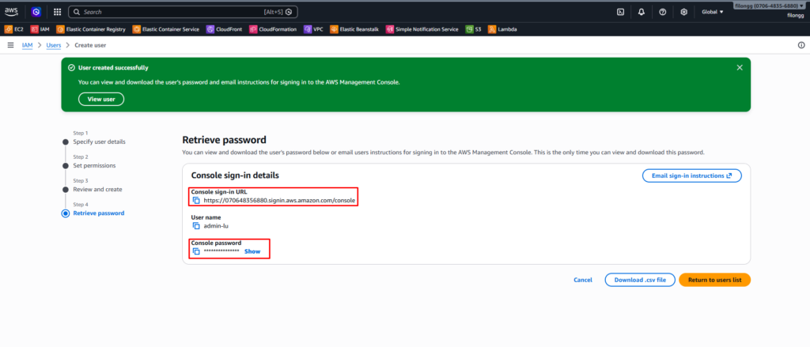Image resolution: width=810 pixels, height=347 pixels.
Task: Open the EC2 shortcut in favorites bar
Action: (14, 29)
